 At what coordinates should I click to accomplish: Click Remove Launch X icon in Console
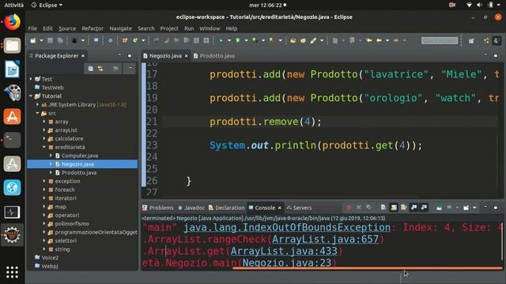click(358, 207)
